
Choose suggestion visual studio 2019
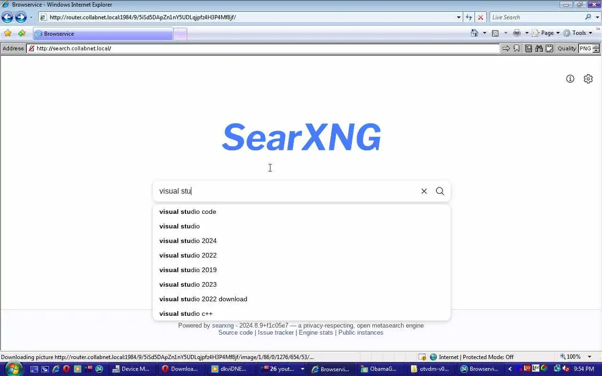coord(301,270)
